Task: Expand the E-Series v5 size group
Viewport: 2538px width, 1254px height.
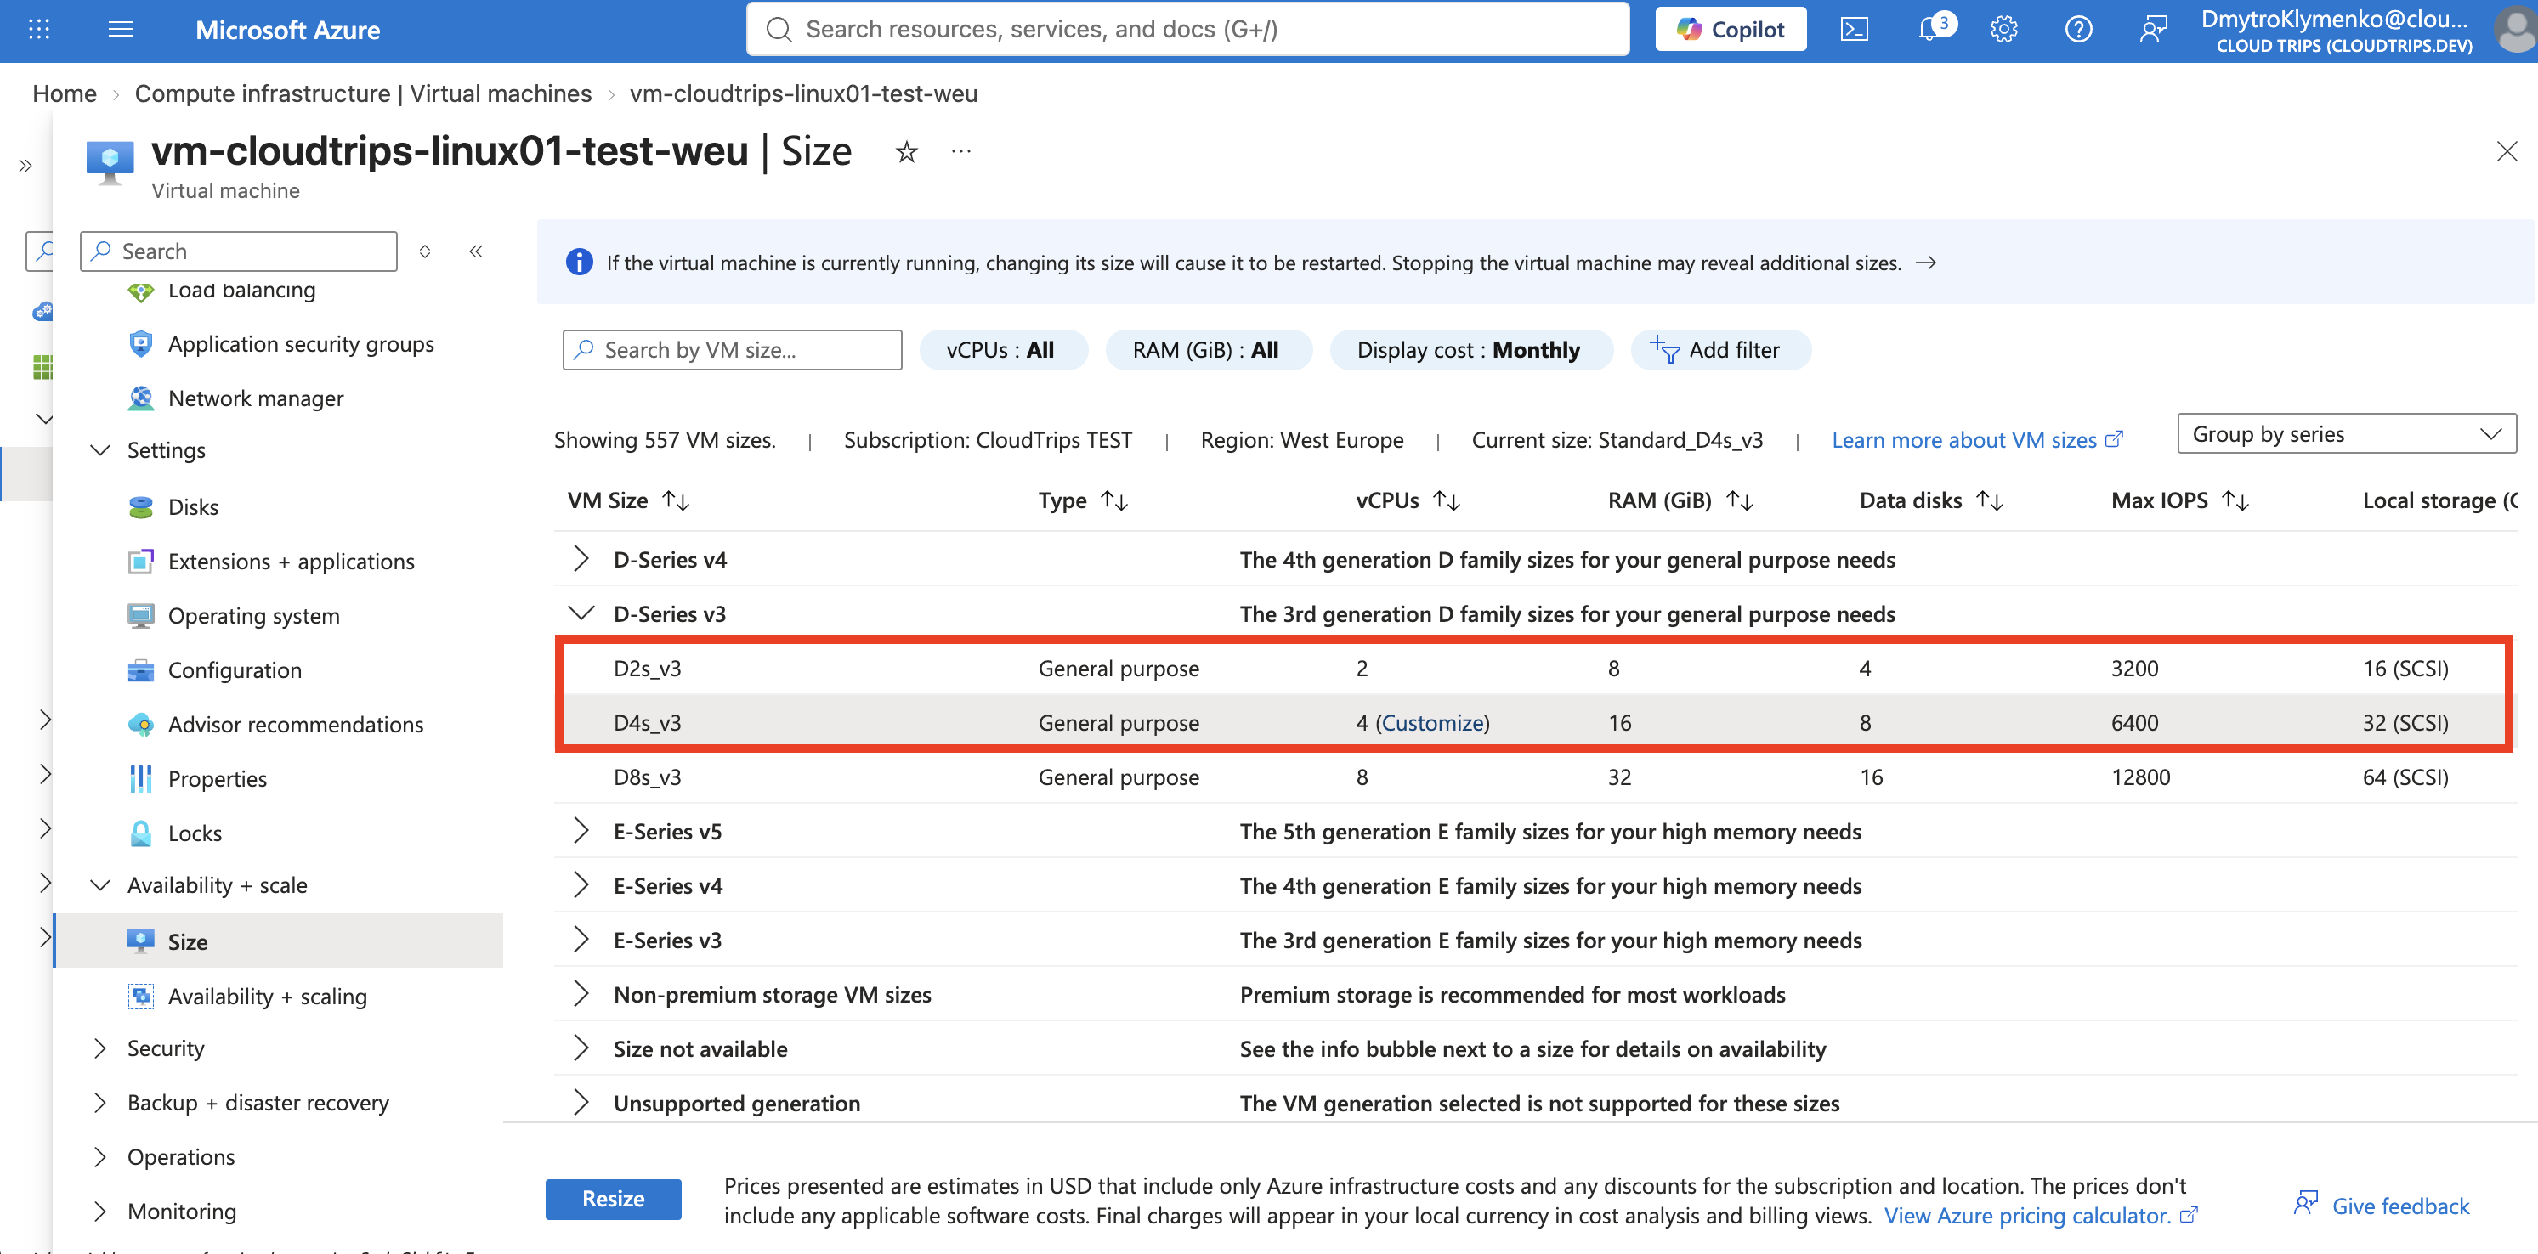Action: click(x=581, y=830)
